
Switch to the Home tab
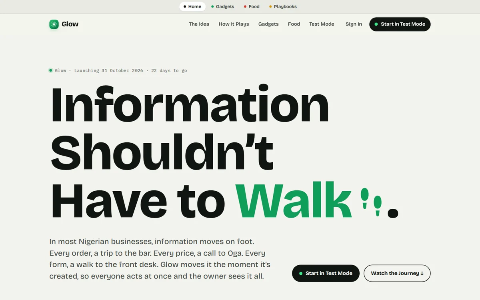pos(192,6)
